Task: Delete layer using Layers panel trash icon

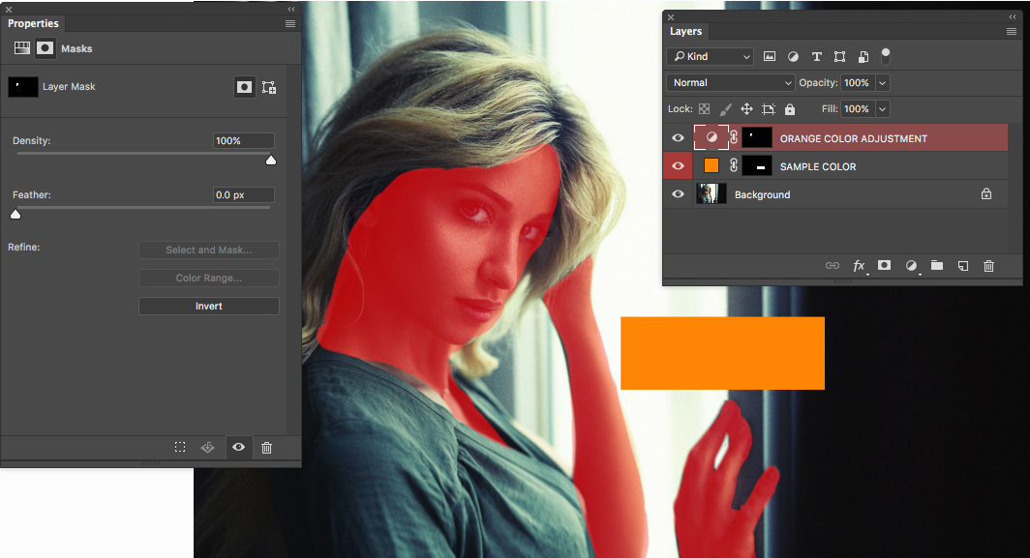Action: [988, 266]
